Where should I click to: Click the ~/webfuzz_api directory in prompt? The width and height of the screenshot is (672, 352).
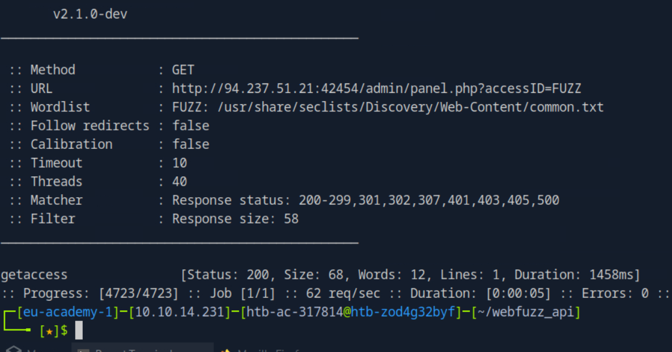pyautogui.click(x=525, y=311)
